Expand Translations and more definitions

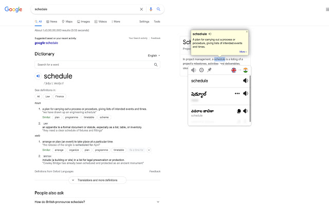pos(97,180)
